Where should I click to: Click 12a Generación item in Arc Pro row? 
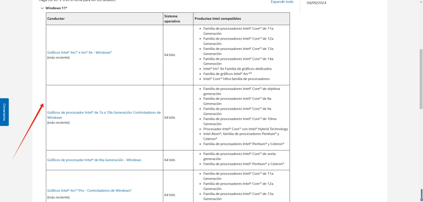[238, 186]
